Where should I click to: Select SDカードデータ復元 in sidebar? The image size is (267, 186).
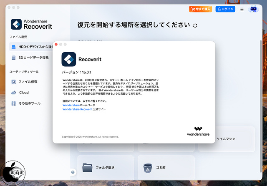pos(30,58)
